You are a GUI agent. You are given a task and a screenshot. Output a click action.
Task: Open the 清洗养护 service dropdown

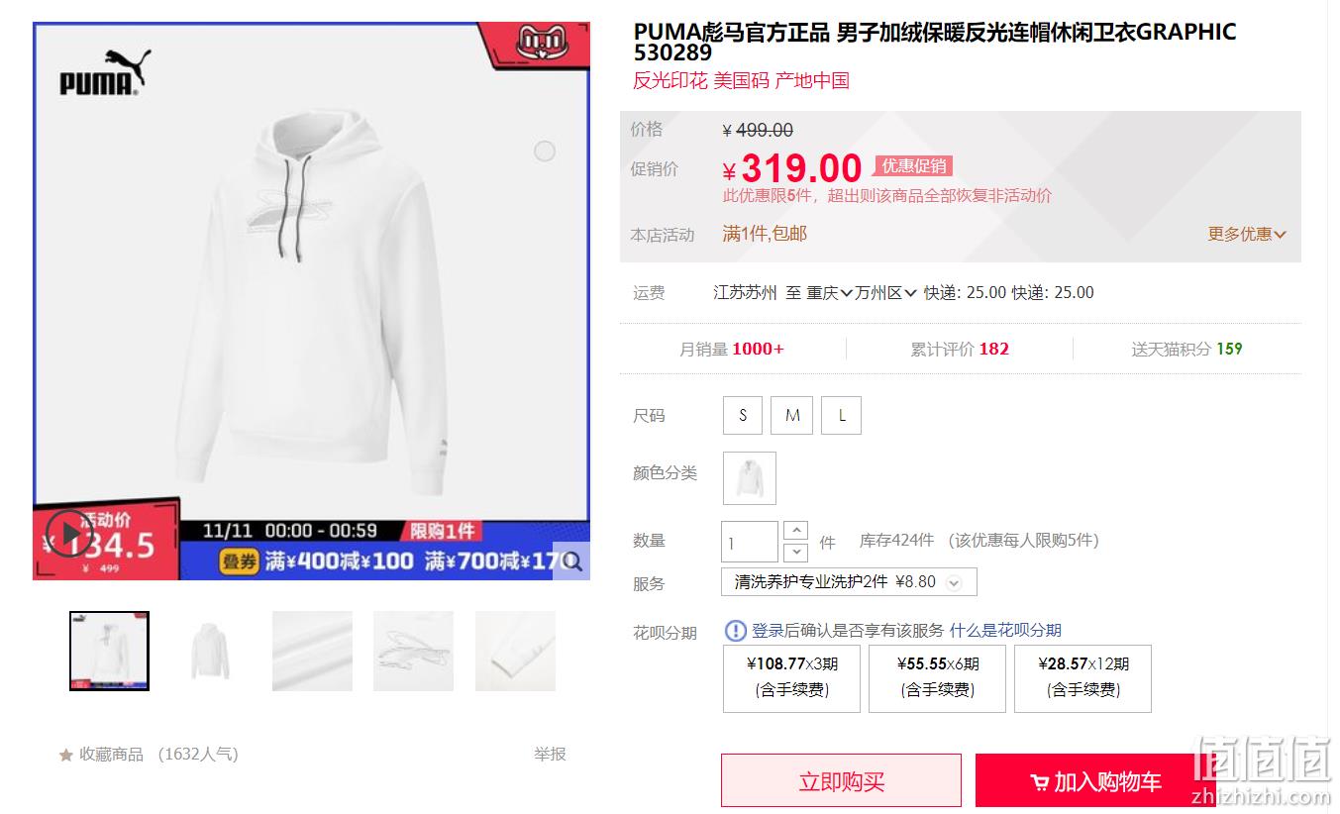pos(849,582)
